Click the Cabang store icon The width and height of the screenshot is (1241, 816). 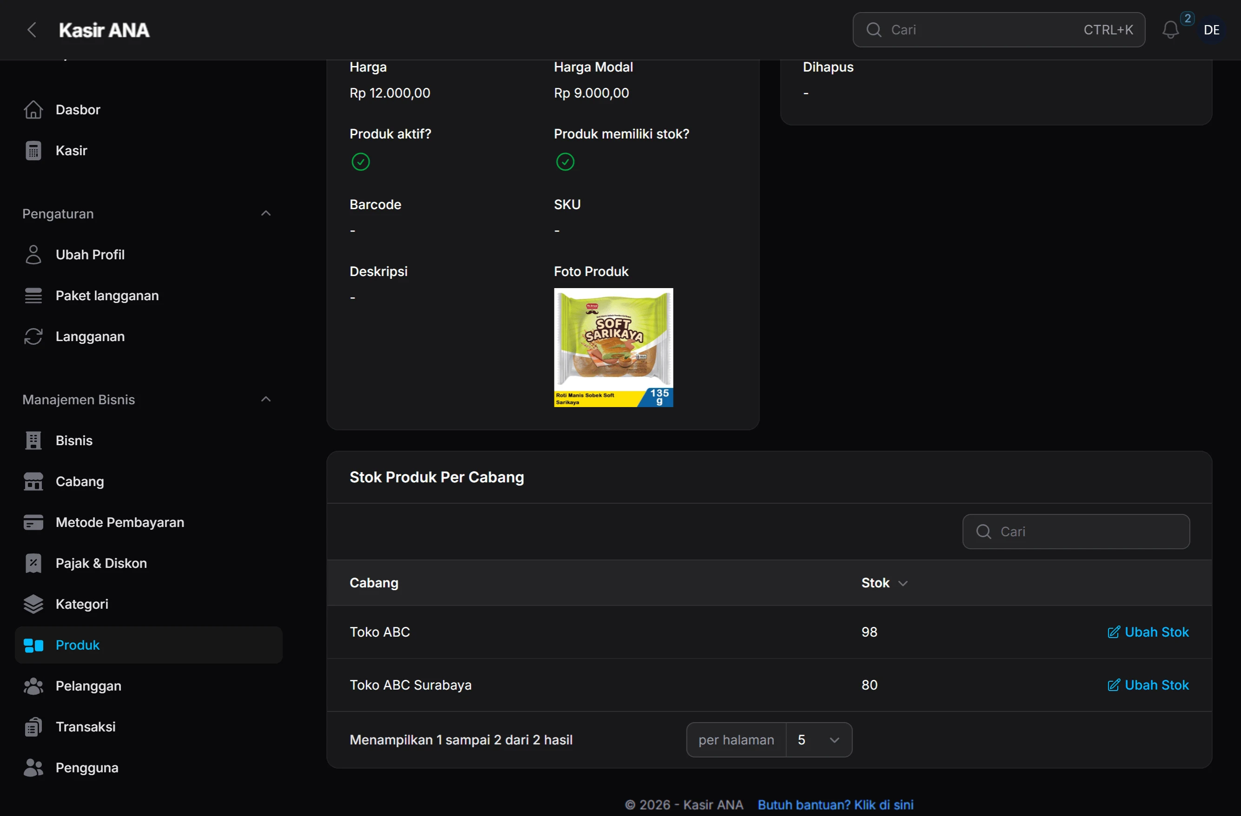click(x=33, y=481)
